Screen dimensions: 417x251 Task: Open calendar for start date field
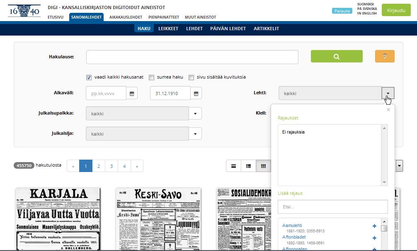coord(132,93)
